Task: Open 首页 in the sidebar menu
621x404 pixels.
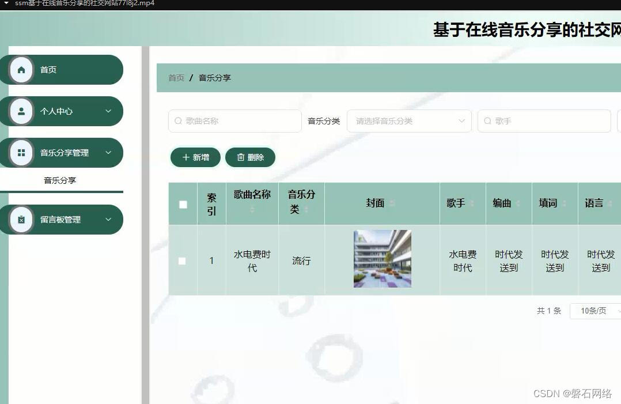Action: (x=62, y=70)
